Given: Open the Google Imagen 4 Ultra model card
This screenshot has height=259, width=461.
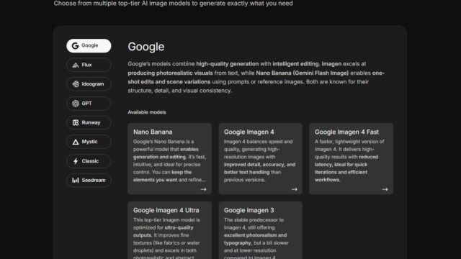Looking at the screenshot, I should click(170, 230).
